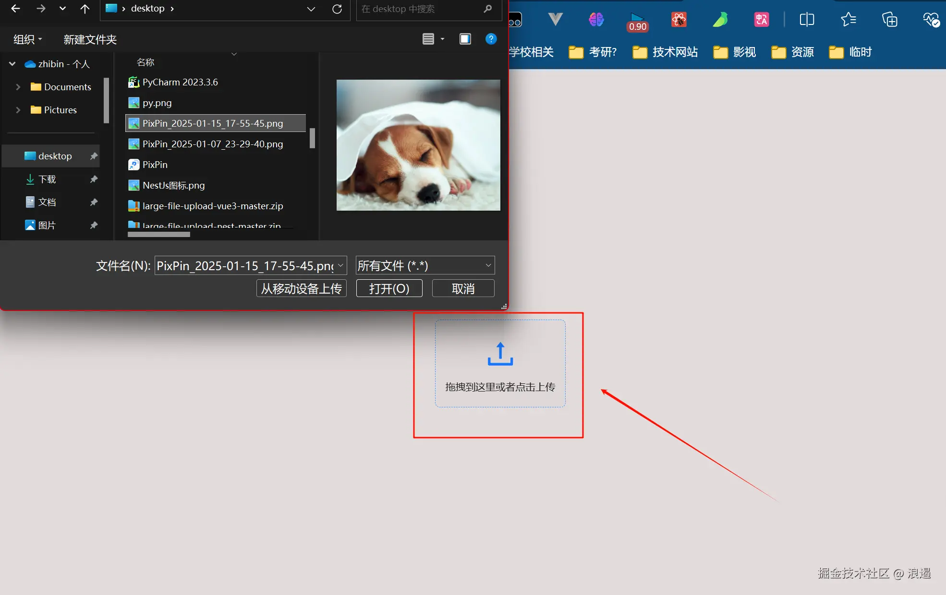946x595 pixels.
Task: Click the 取消 button
Action: click(x=463, y=288)
